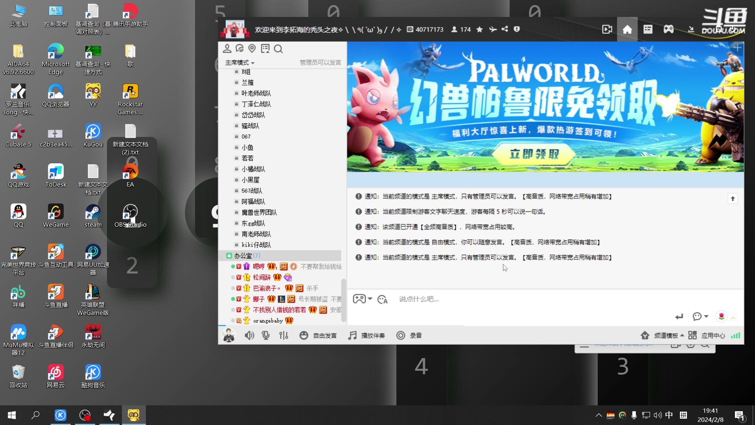Screen dimensions: 755x425
Task: Mute the speaker output icon
Action: coord(249,335)
